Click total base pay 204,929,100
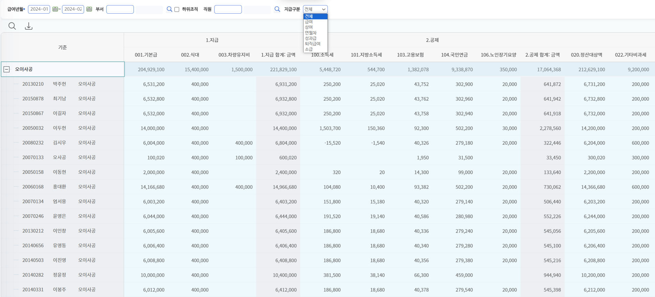 point(151,70)
